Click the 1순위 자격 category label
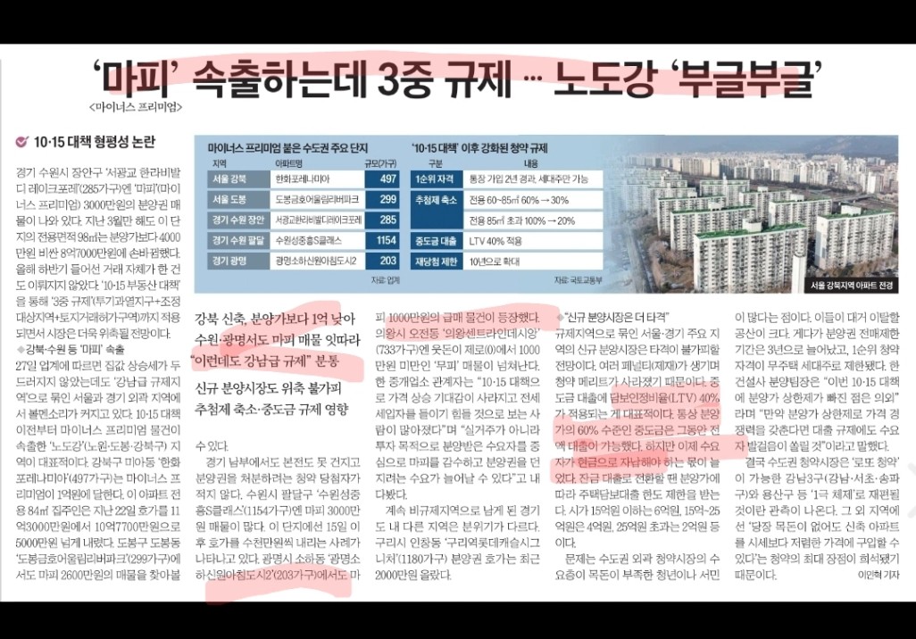This screenshot has height=639, width=916. pyautogui.click(x=435, y=179)
